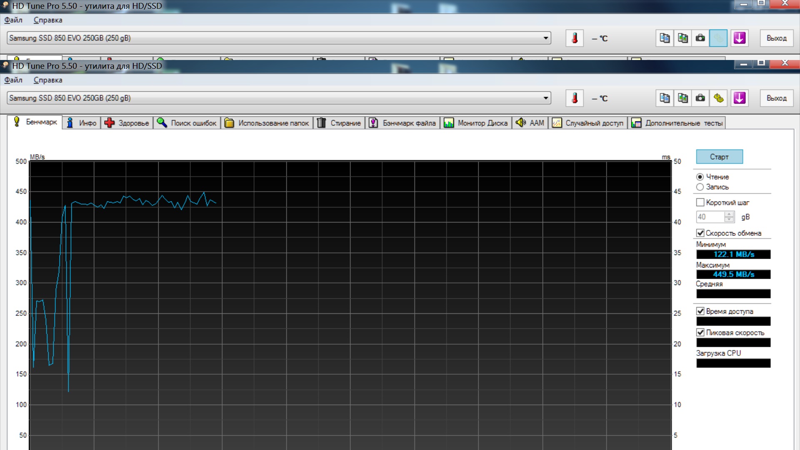The image size is (800, 450).
Task: Open the options gear icon
Action: click(718, 98)
